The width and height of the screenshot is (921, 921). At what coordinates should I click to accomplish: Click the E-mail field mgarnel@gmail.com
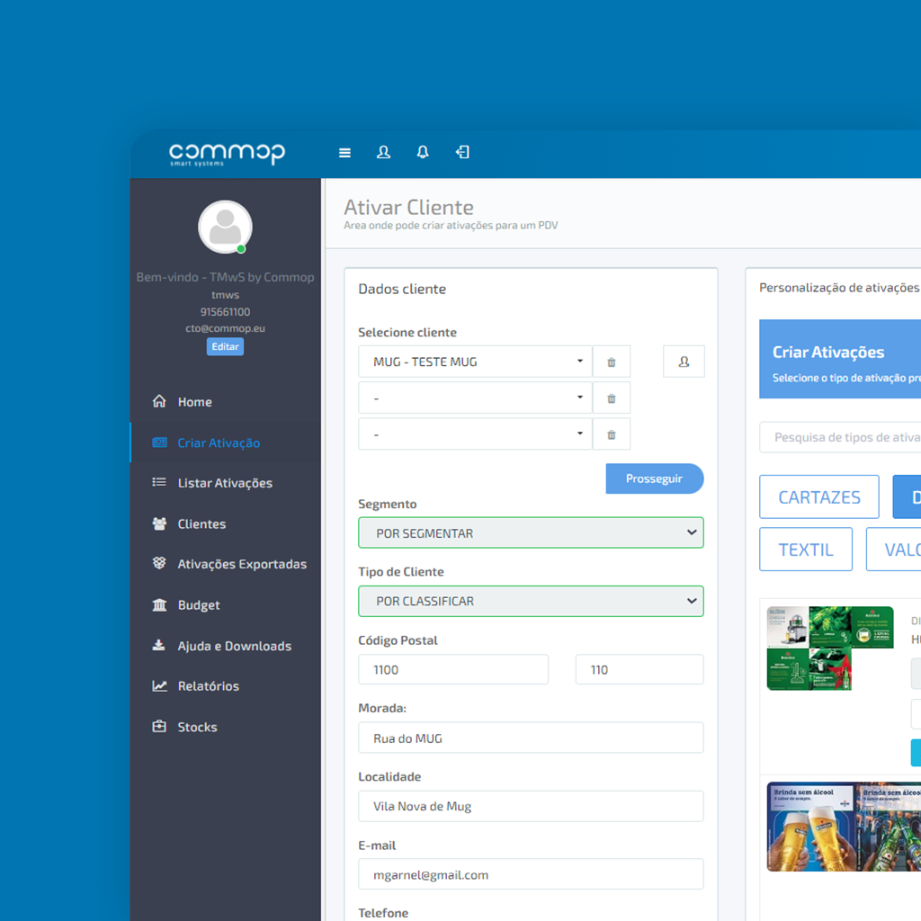531,874
